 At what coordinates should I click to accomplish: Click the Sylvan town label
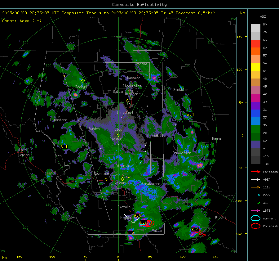coord(118,92)
